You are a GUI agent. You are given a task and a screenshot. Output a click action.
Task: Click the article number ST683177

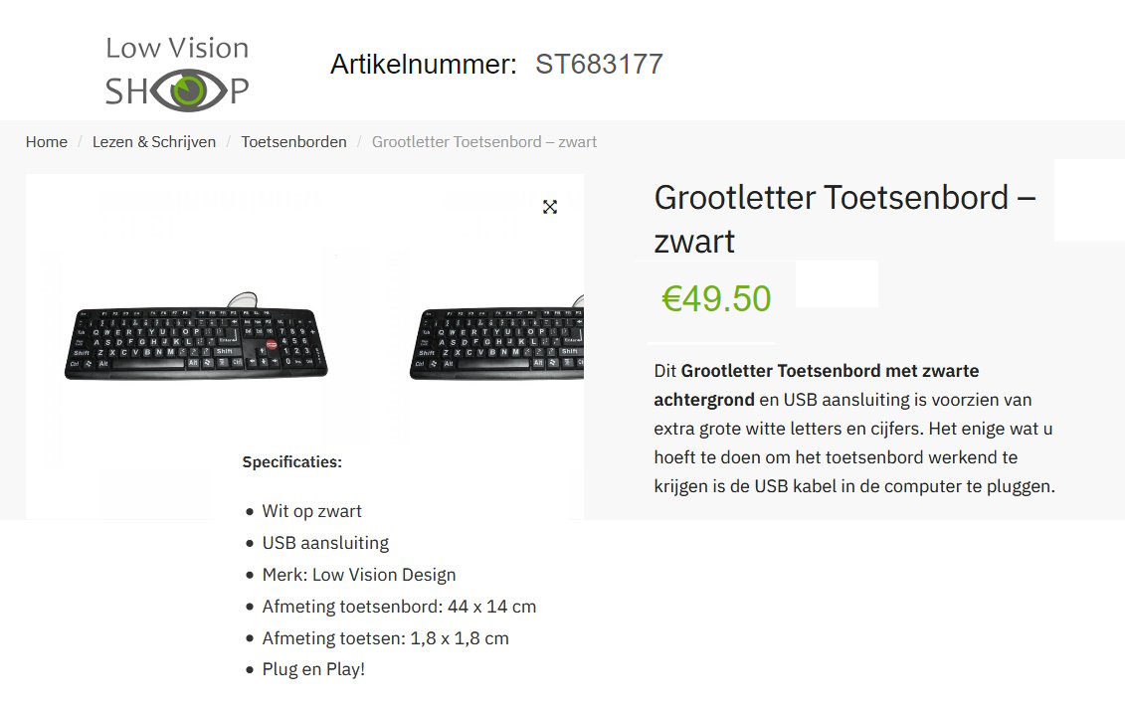pos(599,65)
